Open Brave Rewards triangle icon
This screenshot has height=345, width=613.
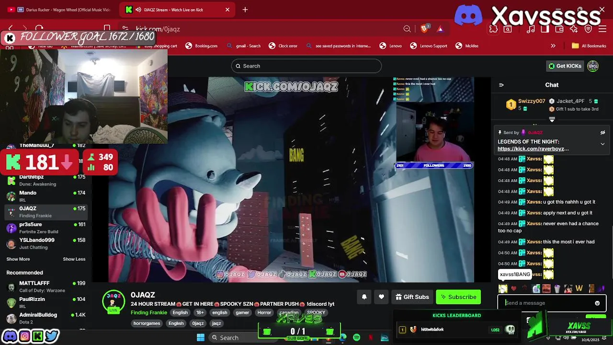pos(440,29)
